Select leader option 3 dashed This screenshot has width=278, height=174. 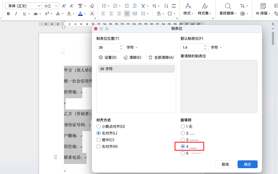coord(190,140)
